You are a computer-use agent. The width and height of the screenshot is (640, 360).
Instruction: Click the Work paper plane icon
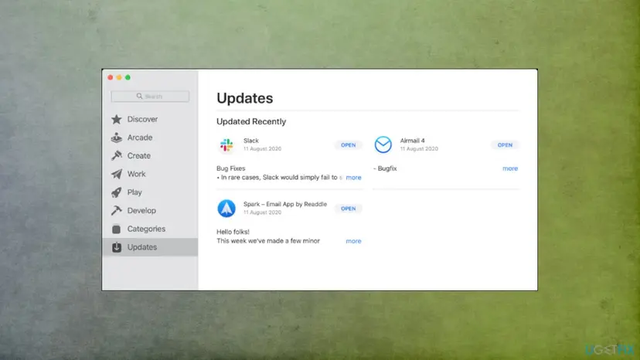click(116, 174)
